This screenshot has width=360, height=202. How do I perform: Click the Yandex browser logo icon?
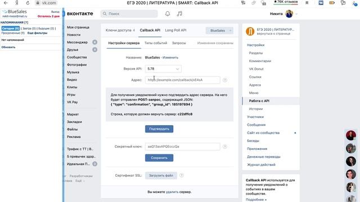pos(17,3)
